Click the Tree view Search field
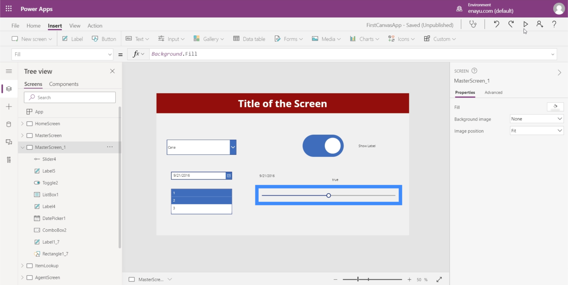 tap(70, 97)
